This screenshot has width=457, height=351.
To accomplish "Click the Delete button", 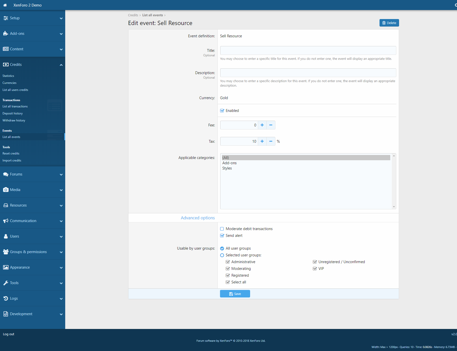I will [x=389, y=23].
